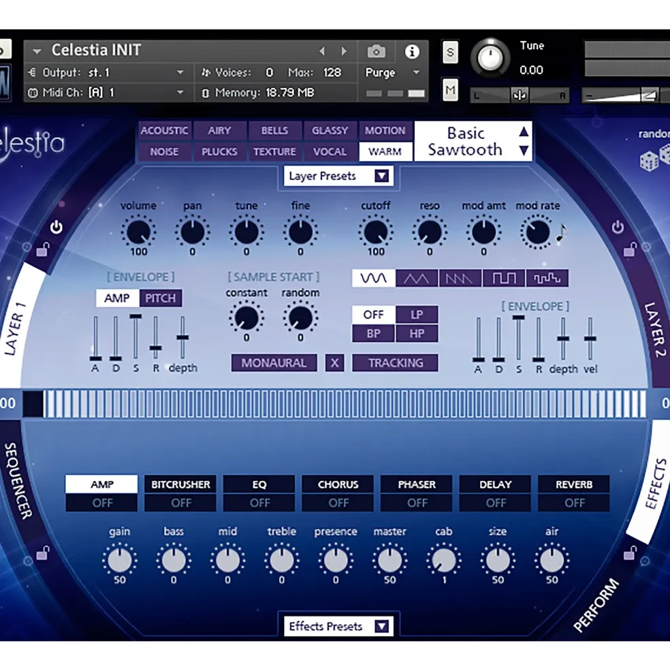The height and width of the screenshot is (671, 670).
Task: Toggle the MONAURAL button
Action: tap(274, 363)
